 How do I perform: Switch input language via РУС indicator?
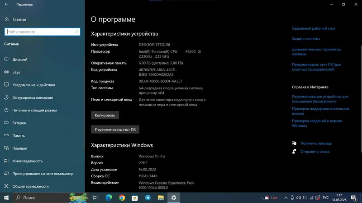pyautogui.click(x=325, y=198)
